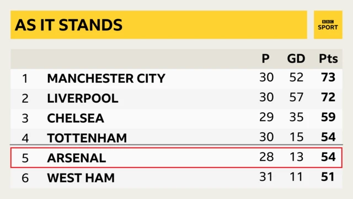Click the Manchester City team name
353x199 pixels.
[x=106, y=78]
